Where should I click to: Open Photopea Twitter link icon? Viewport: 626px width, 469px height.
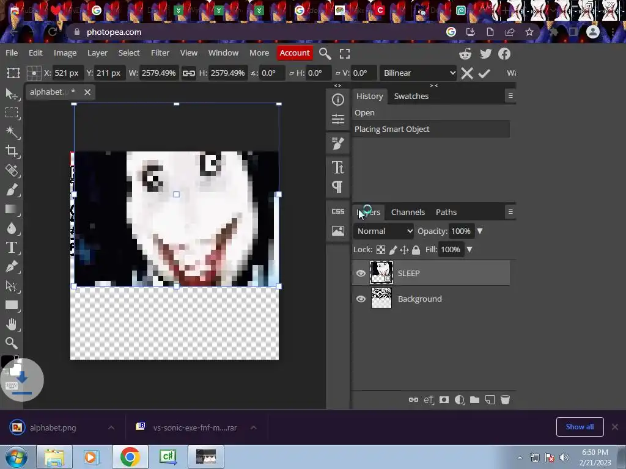(x=485, y=54)
